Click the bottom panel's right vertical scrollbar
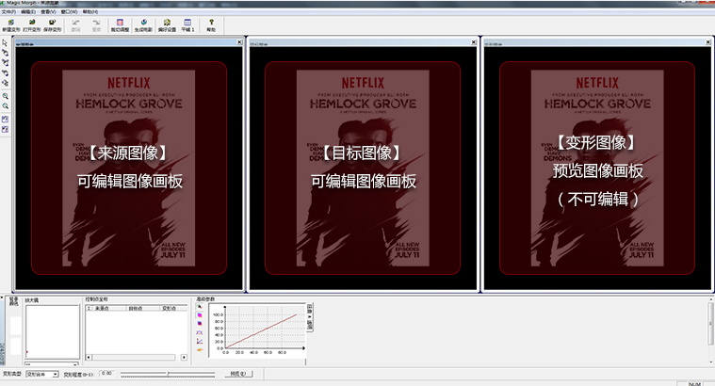The image size is (715, 386). (x=710, y=330)
